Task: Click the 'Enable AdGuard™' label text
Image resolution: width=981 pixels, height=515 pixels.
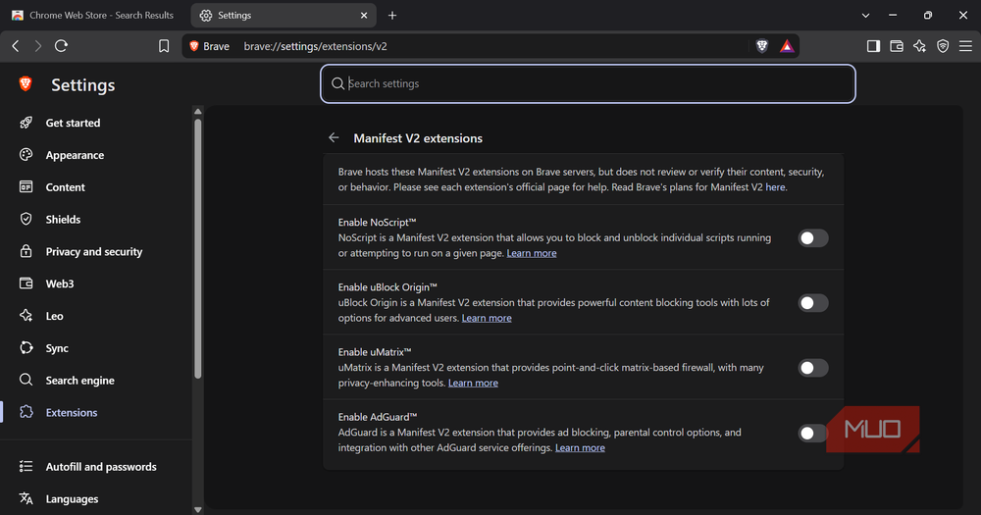Action: pos(378,417)
